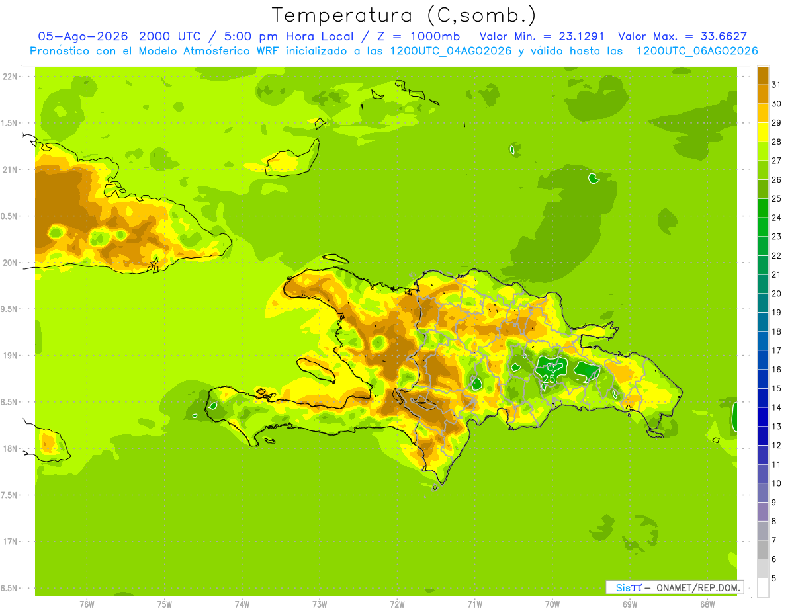
Task: Click the "70W" longitude label
Action: point(552,604)
